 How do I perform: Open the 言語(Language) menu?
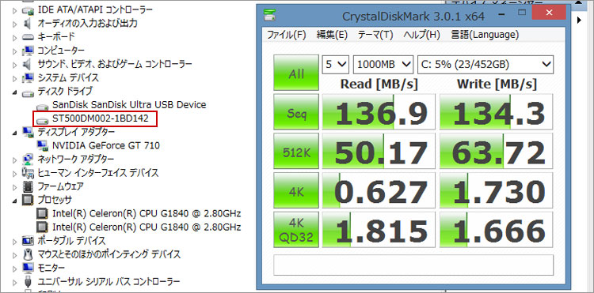tap(485, 35)
